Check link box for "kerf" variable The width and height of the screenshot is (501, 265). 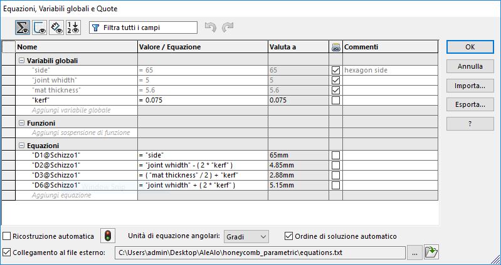coord(335,101)
